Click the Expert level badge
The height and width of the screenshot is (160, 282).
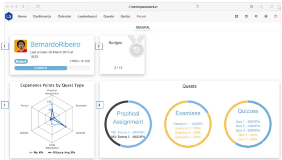[x=21, y=61]
